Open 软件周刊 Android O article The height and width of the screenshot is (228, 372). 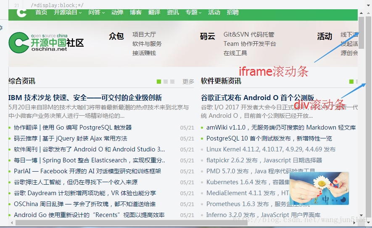90,149
